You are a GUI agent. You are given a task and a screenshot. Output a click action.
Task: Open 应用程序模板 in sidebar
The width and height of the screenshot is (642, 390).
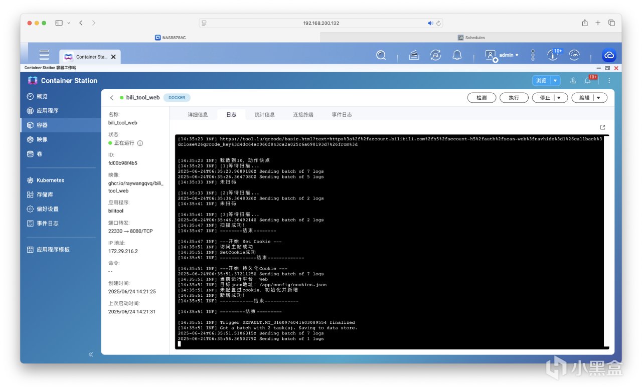61,250
